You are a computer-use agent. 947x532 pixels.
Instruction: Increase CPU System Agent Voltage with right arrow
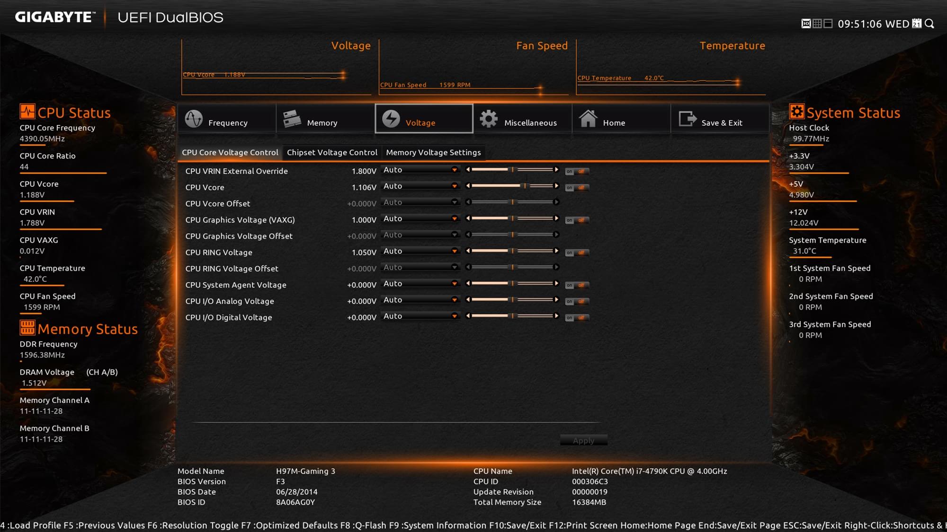click(x=556, y=283)
